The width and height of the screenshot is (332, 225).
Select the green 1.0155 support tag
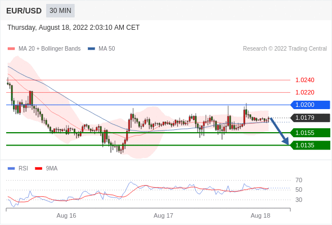pyautogui.click(x=310, y=133)
